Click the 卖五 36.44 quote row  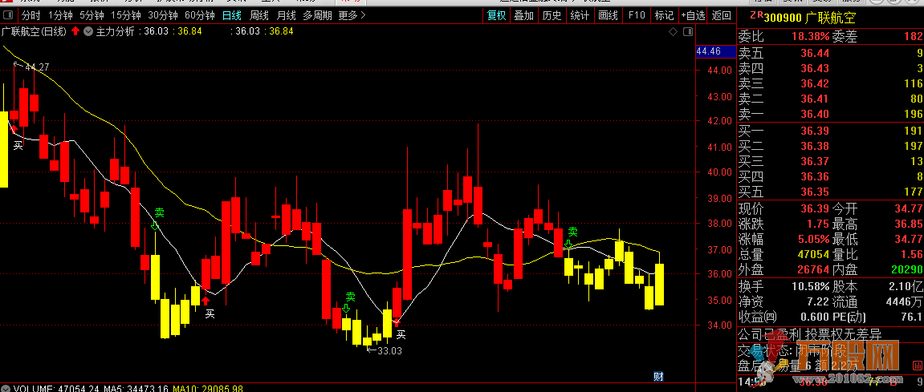(830, 53)
